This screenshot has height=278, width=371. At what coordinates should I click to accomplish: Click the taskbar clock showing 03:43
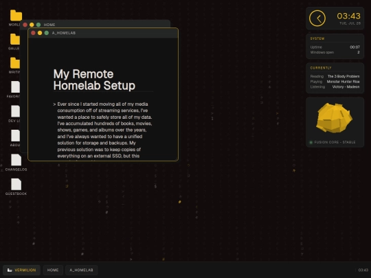[x=363, y=270]
